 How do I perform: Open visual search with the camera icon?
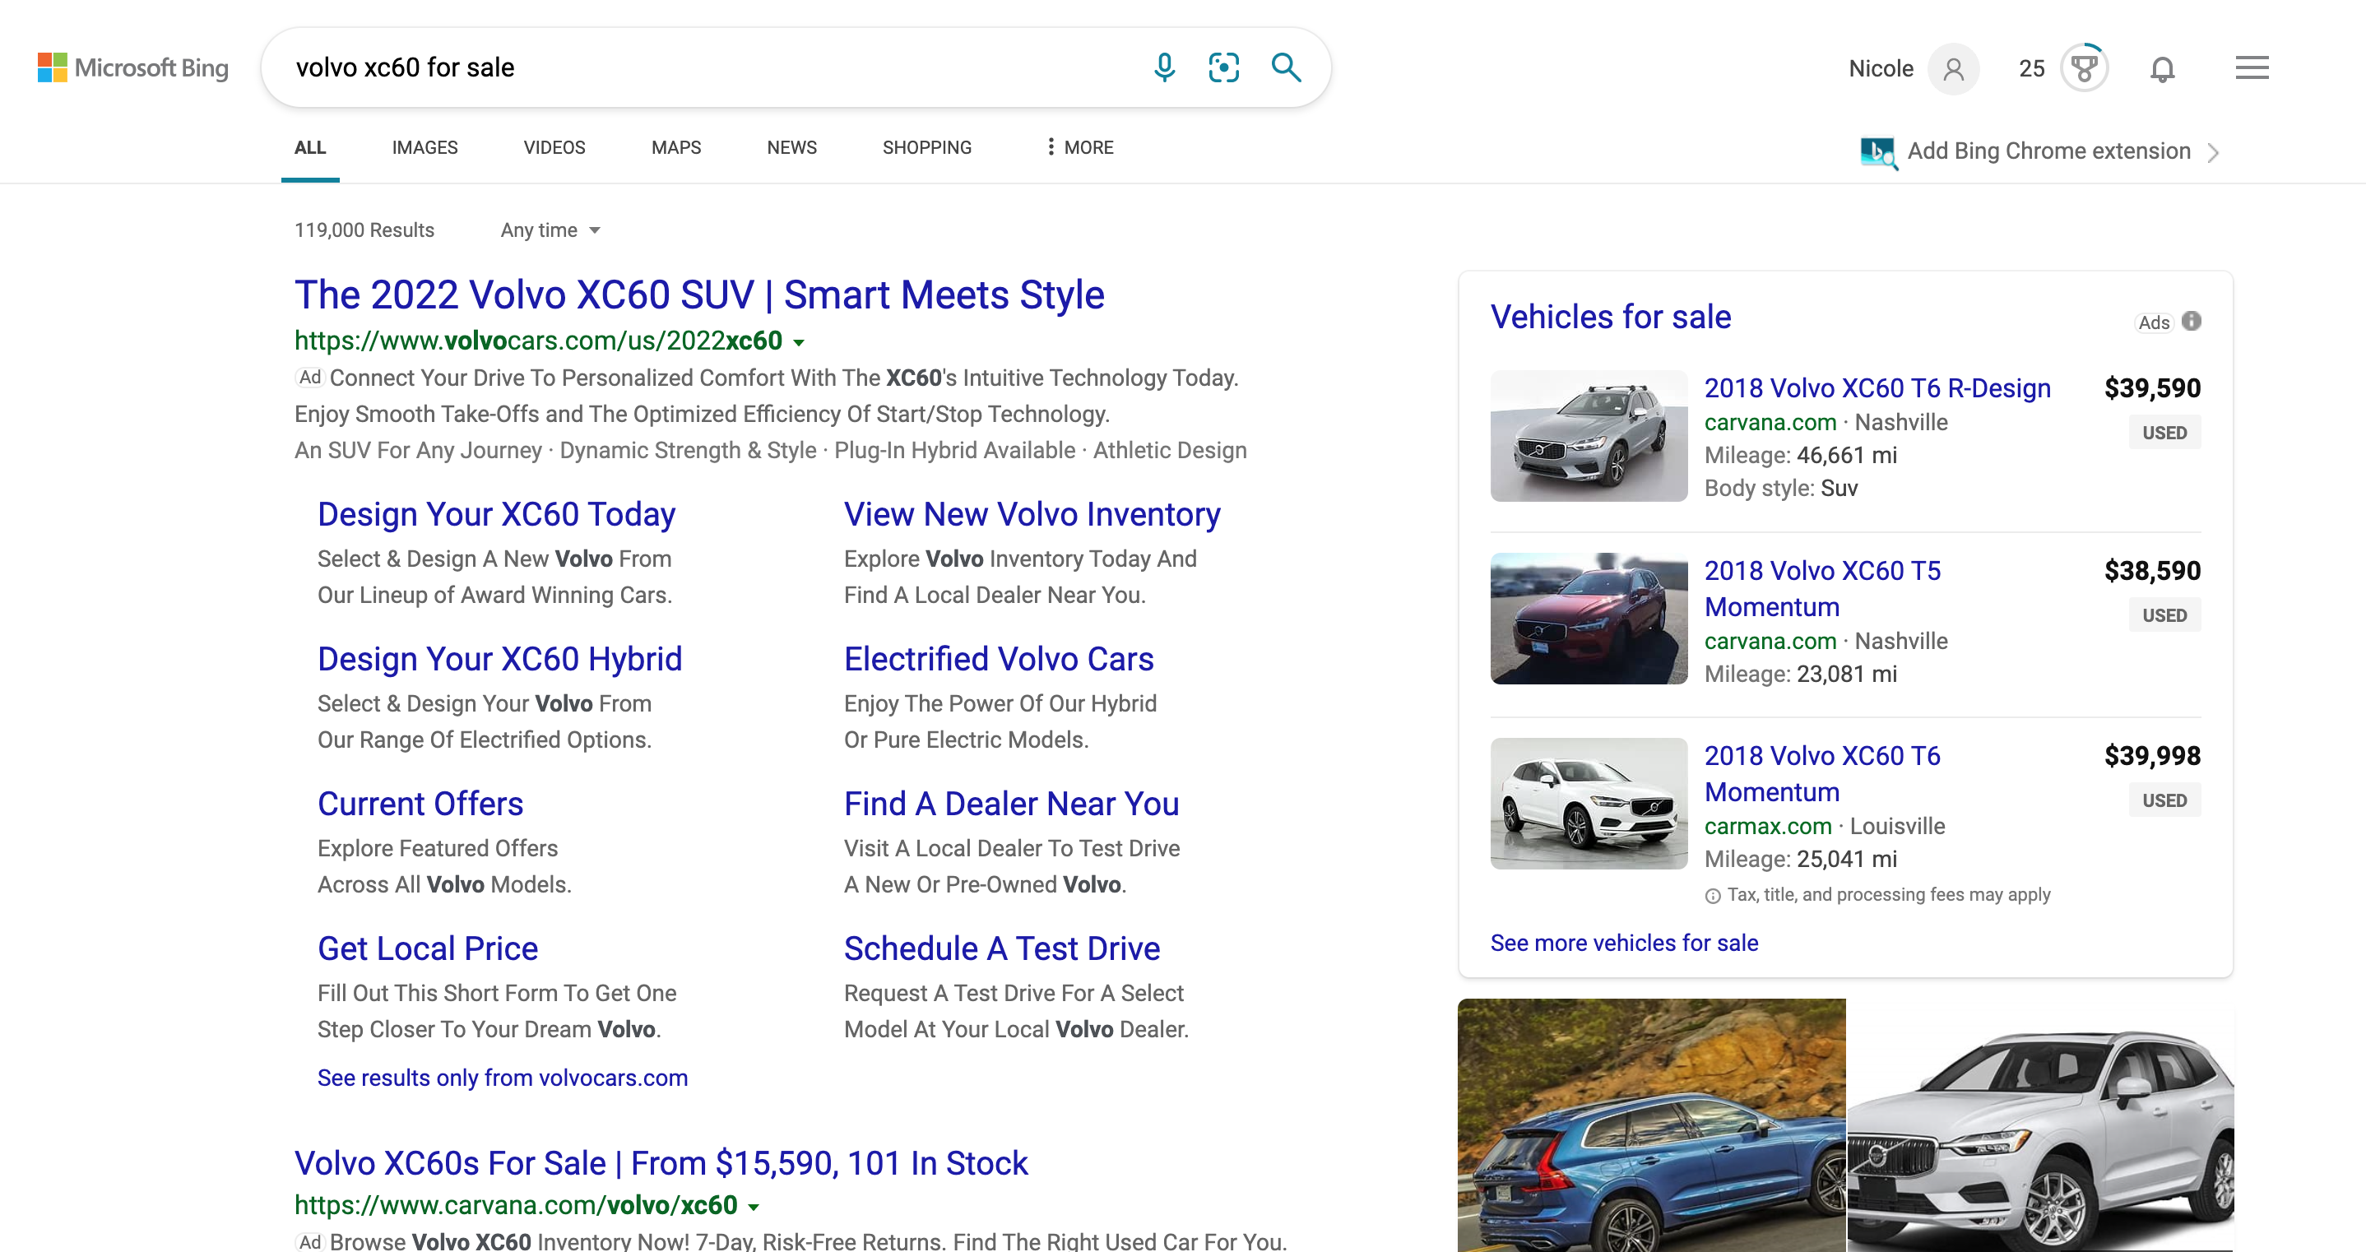point(1224,67)
